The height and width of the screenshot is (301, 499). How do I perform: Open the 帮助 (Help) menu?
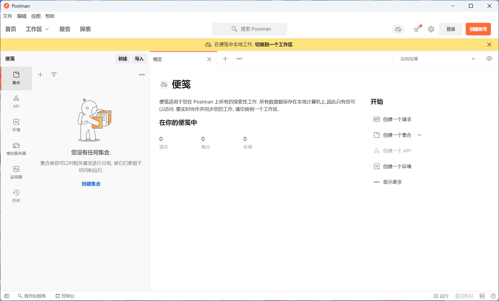point(50,16)
